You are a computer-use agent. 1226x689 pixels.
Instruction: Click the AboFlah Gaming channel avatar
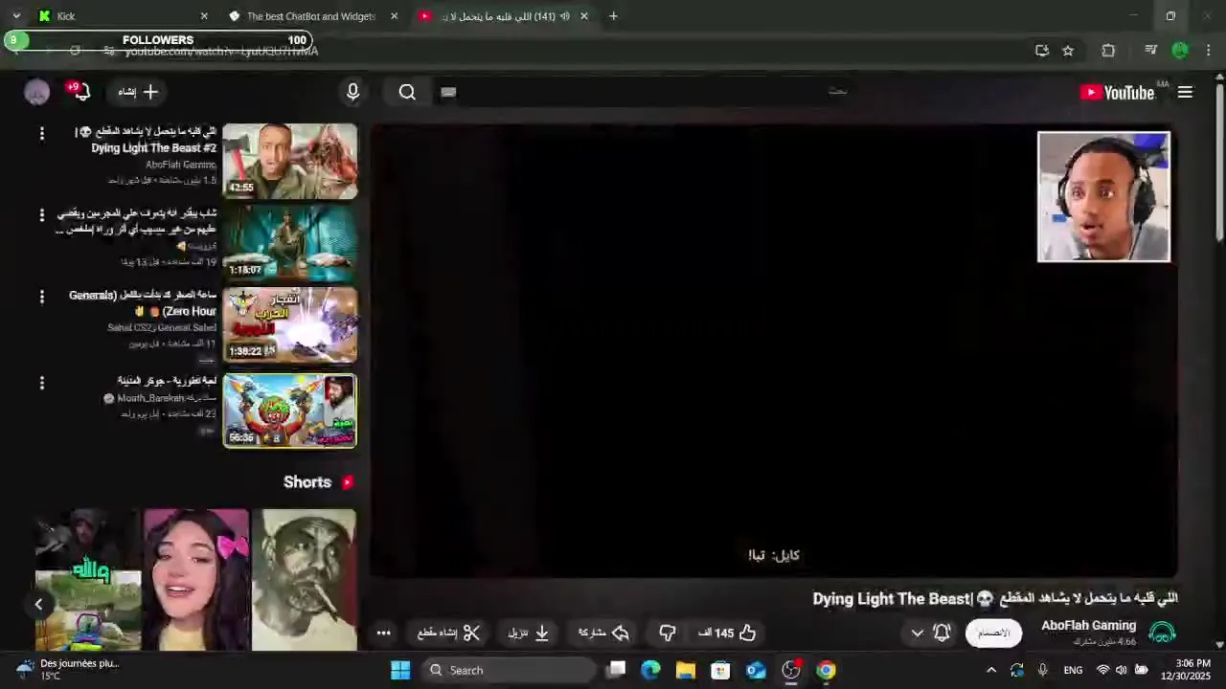click(x=1162, y=633)
